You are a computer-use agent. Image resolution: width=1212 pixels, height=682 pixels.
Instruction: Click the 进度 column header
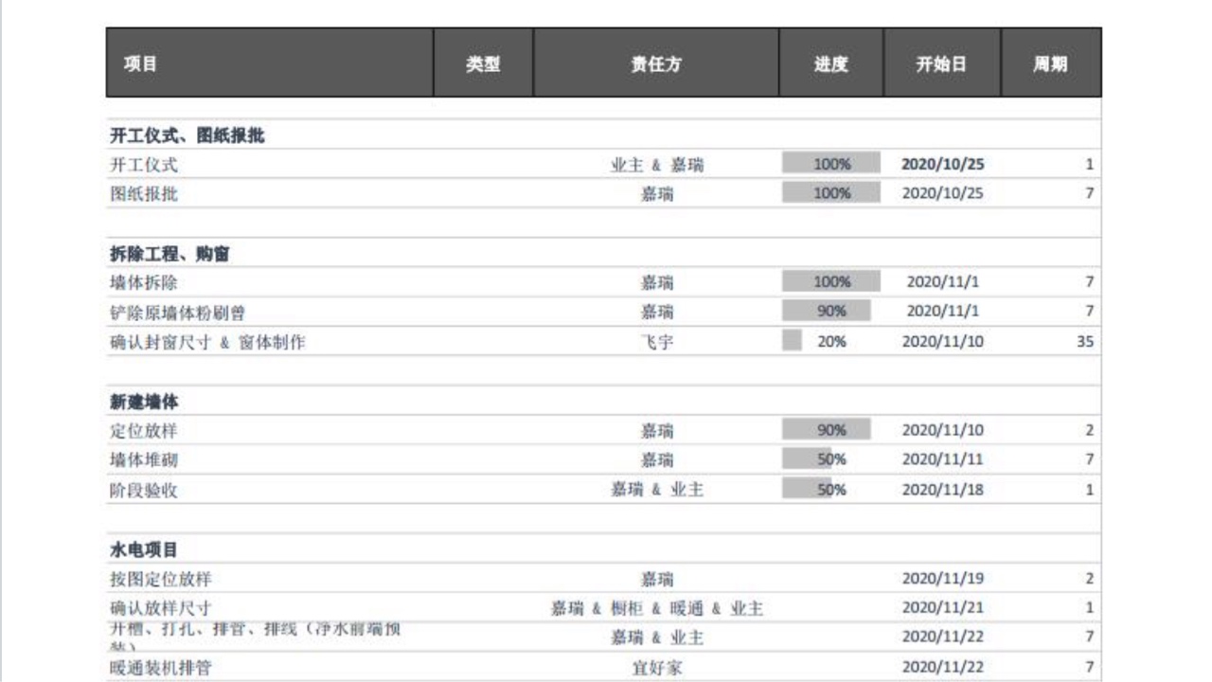click(x=830, y=63)
